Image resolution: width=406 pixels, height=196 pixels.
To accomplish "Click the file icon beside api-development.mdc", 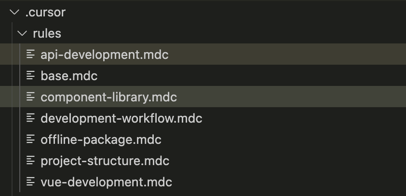I will pyautogui.click(x=31, y=55).
